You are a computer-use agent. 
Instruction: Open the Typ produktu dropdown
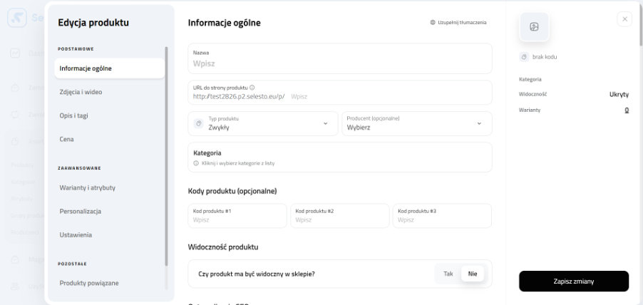(x=263, y=123)
